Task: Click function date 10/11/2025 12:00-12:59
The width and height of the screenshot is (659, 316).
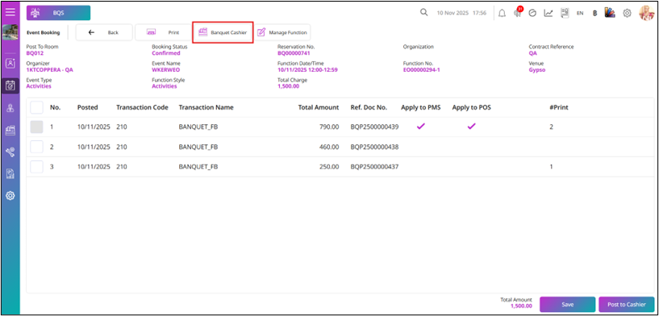Action: coord(307,70)
